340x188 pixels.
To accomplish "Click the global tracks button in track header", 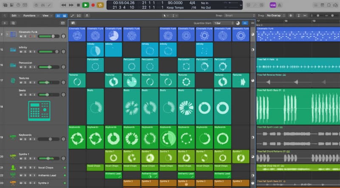I will click(62, 23).
